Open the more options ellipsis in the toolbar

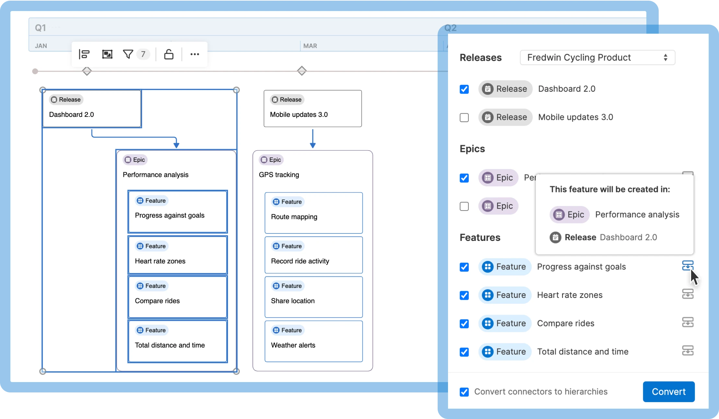click(x=194, y=54)
